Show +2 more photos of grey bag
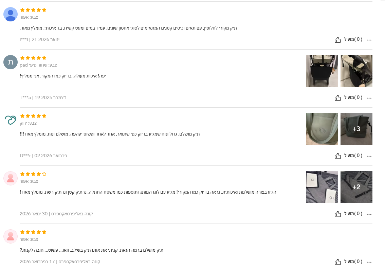Image resolution: width=385 pixels, height=268 pixels. point(356,187)
